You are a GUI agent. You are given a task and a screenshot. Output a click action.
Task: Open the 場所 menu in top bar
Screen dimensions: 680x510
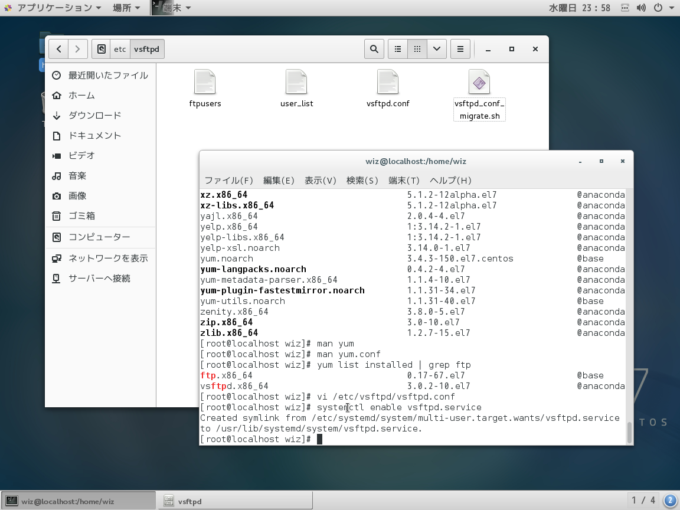pos(126,8)
